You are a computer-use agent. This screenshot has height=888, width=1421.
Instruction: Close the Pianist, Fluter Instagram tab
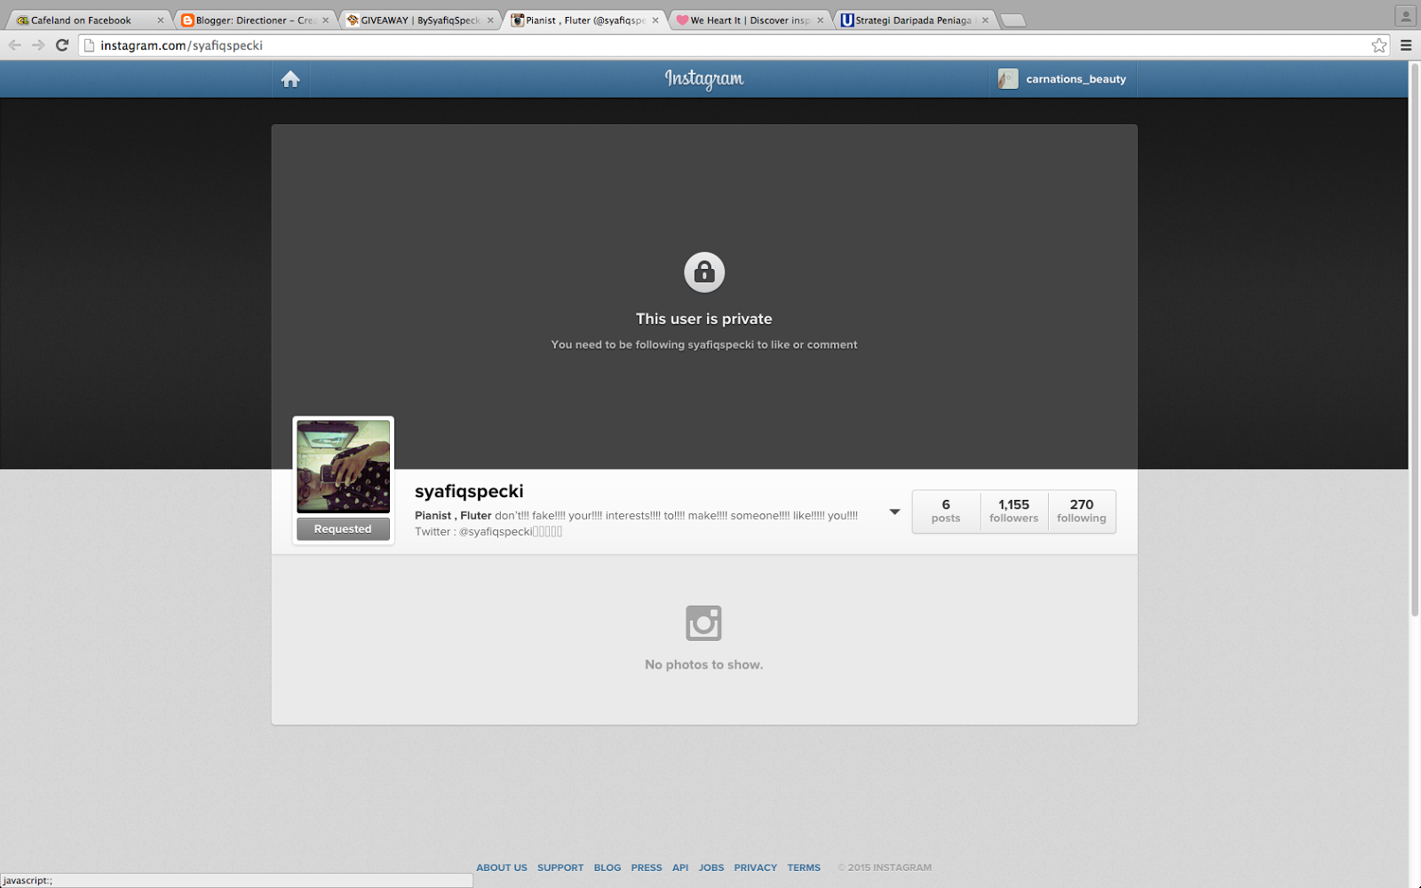click(x=655, y=20)
